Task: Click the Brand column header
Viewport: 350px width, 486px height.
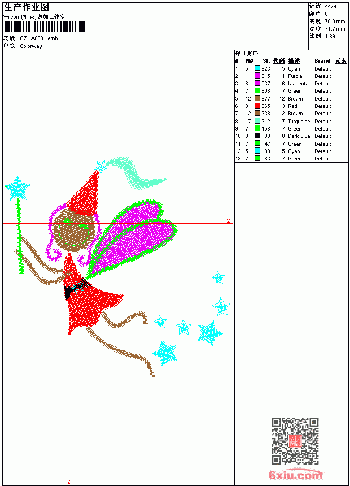Action: [x=322, y=61]
